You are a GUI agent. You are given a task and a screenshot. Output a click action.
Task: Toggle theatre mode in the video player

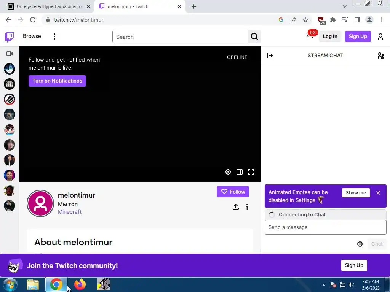click(239, 172)
